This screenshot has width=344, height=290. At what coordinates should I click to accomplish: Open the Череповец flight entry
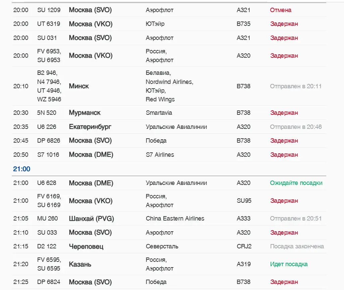click(x=86, y=246)
